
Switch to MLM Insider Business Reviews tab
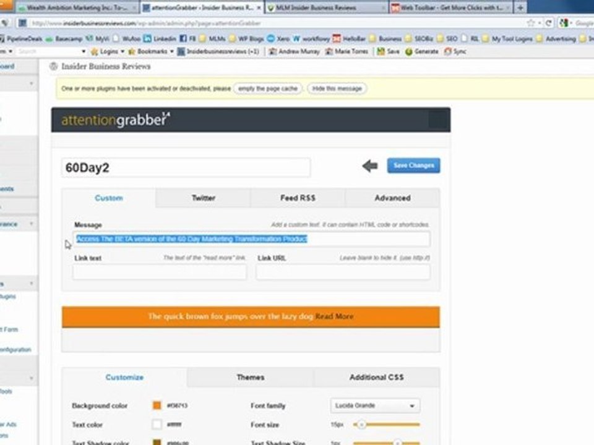[327, 7]
